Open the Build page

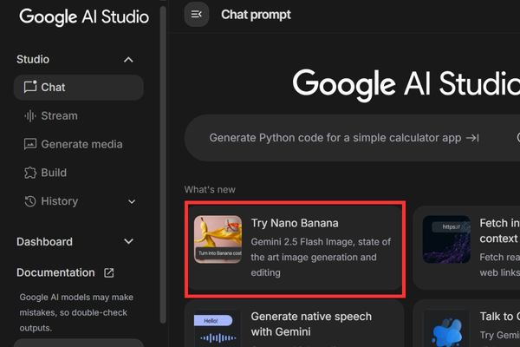(x=54, y=173)
